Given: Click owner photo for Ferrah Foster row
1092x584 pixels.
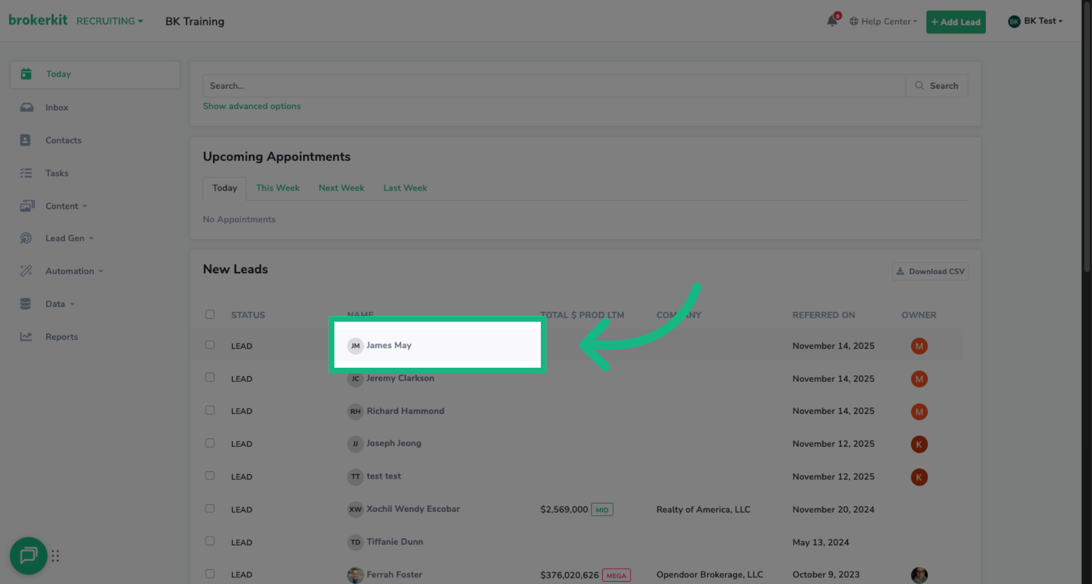Looking at the screenshot, I should click(x=919, y=575).
